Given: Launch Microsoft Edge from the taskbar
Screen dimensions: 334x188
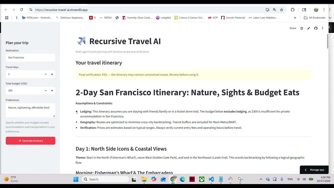Looking at the screenshot, I should pyautogui.click(x=182, y=179).
